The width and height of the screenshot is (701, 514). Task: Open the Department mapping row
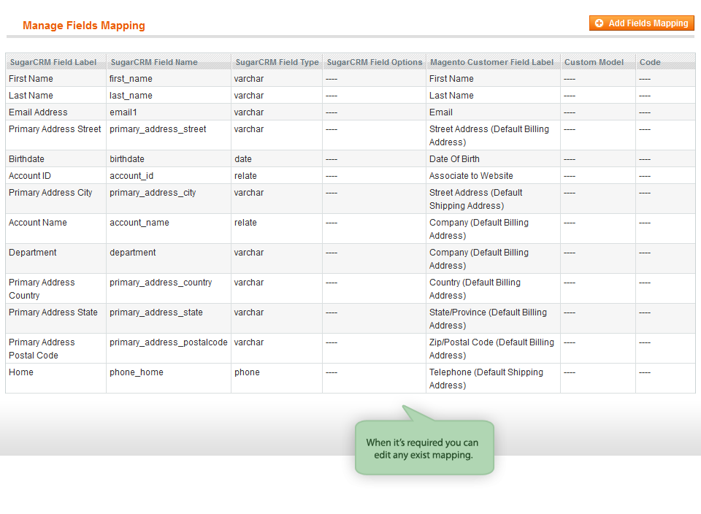pyautogui.click(x=350, y=258)
